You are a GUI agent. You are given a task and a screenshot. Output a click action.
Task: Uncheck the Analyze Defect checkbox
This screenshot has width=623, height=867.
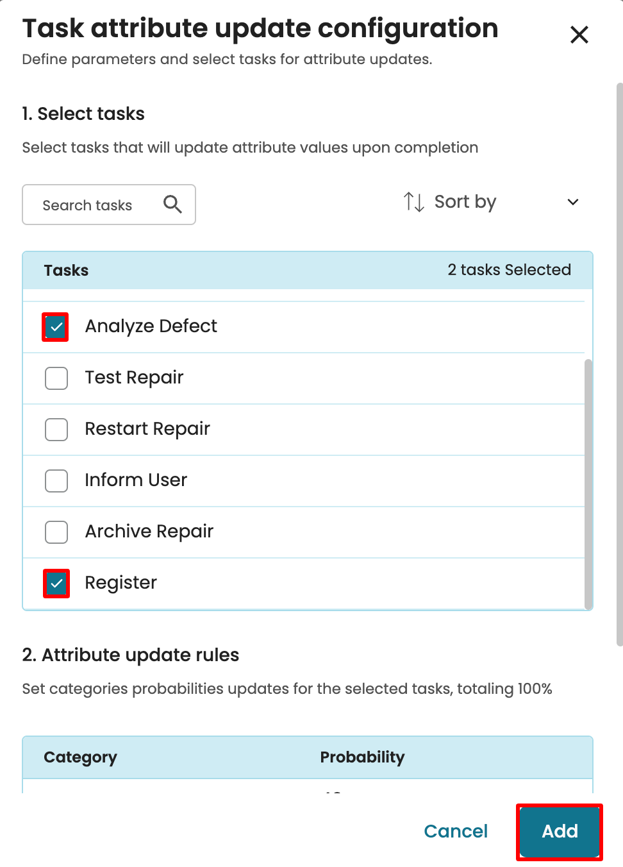click(x=56, y=327)
